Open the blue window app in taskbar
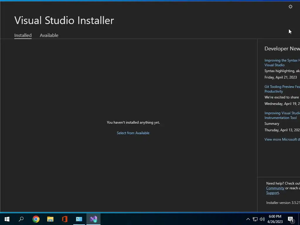This screenshot has width=300, height=225. click(x=79, y=219)
